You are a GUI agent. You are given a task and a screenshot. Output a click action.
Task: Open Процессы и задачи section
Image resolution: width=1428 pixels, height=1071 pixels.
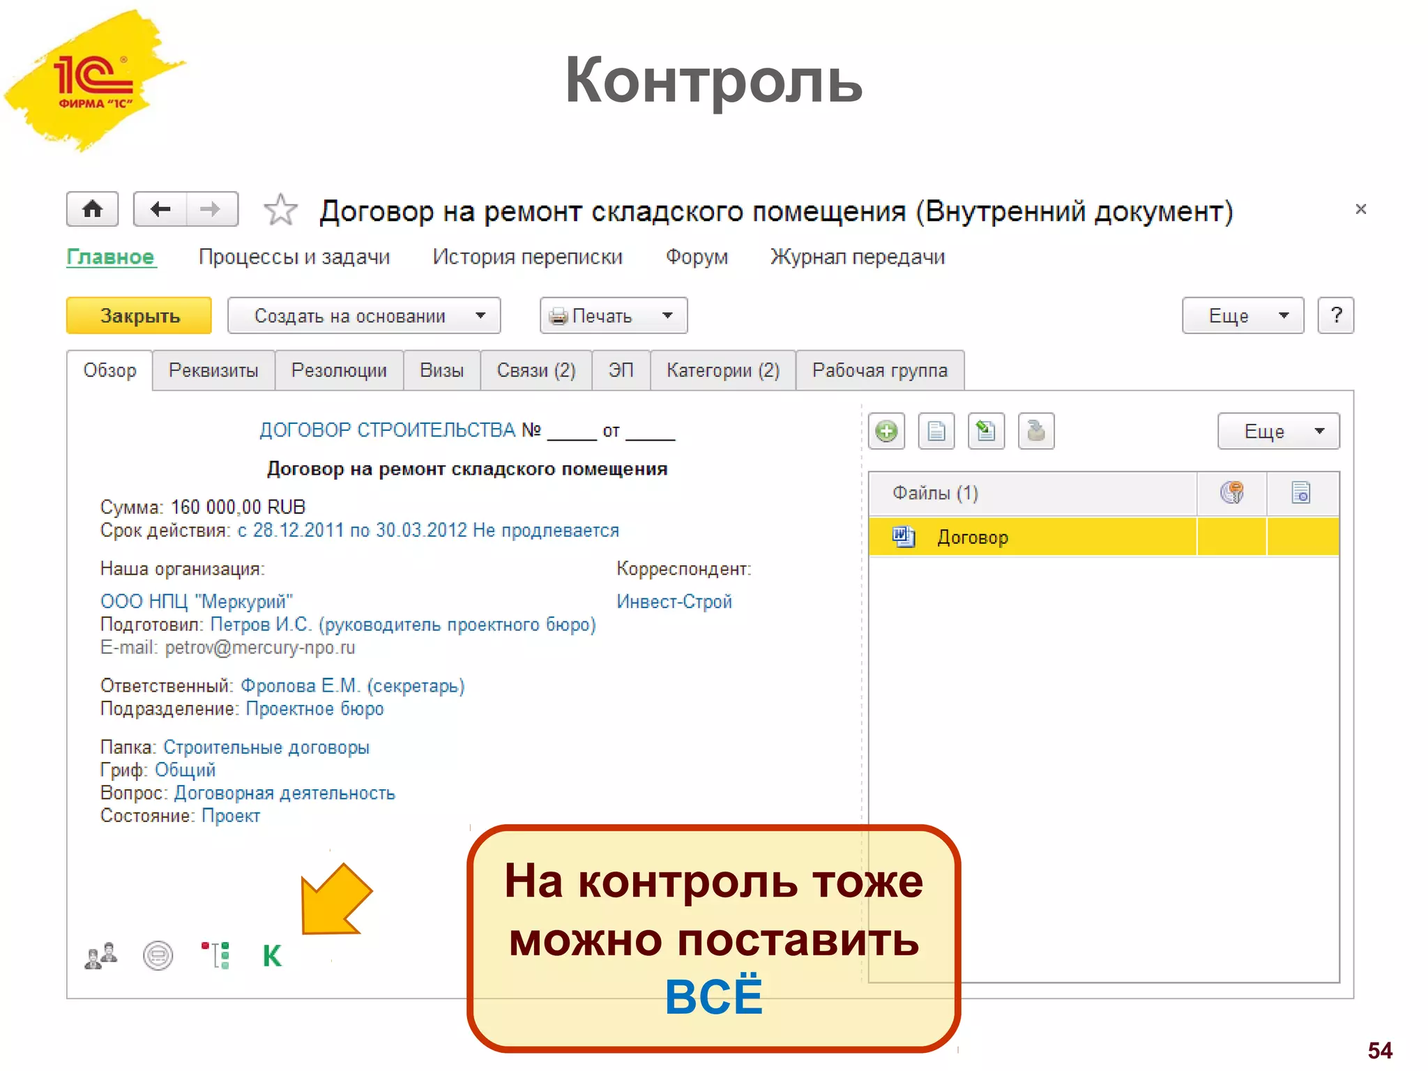pyautogui.click(x=294, y=257)
